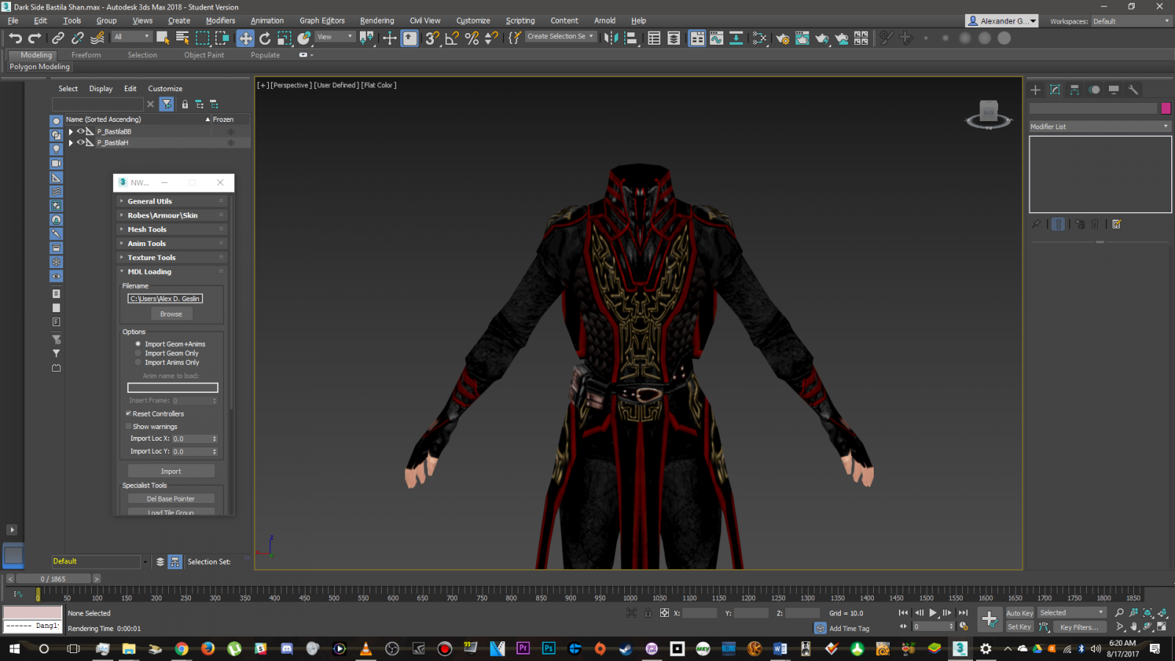Select the Select and Move tool
1175x661 pixels.
pyautogui.click(x=245, y=38)
